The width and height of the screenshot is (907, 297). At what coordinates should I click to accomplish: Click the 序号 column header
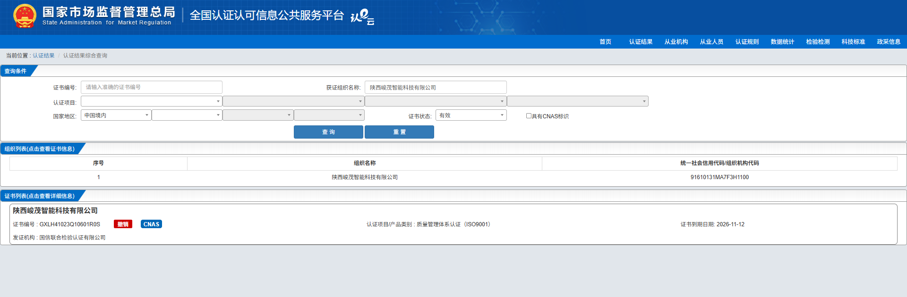pos(98,163)
